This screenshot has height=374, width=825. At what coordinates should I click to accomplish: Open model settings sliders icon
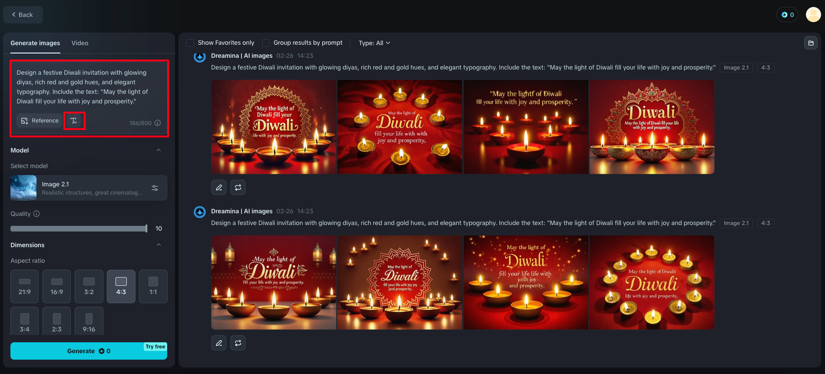pyautogui.click(x=155, y=188)
